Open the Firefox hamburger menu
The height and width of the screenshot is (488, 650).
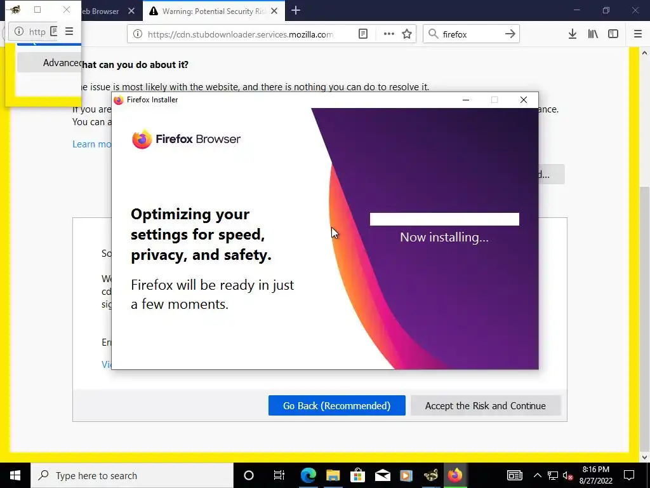(x=638, y=34)
